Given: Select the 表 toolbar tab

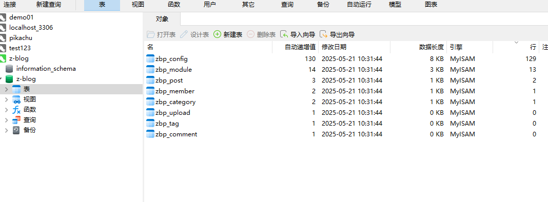Looking at the screenshot, I should pos(102,5).
